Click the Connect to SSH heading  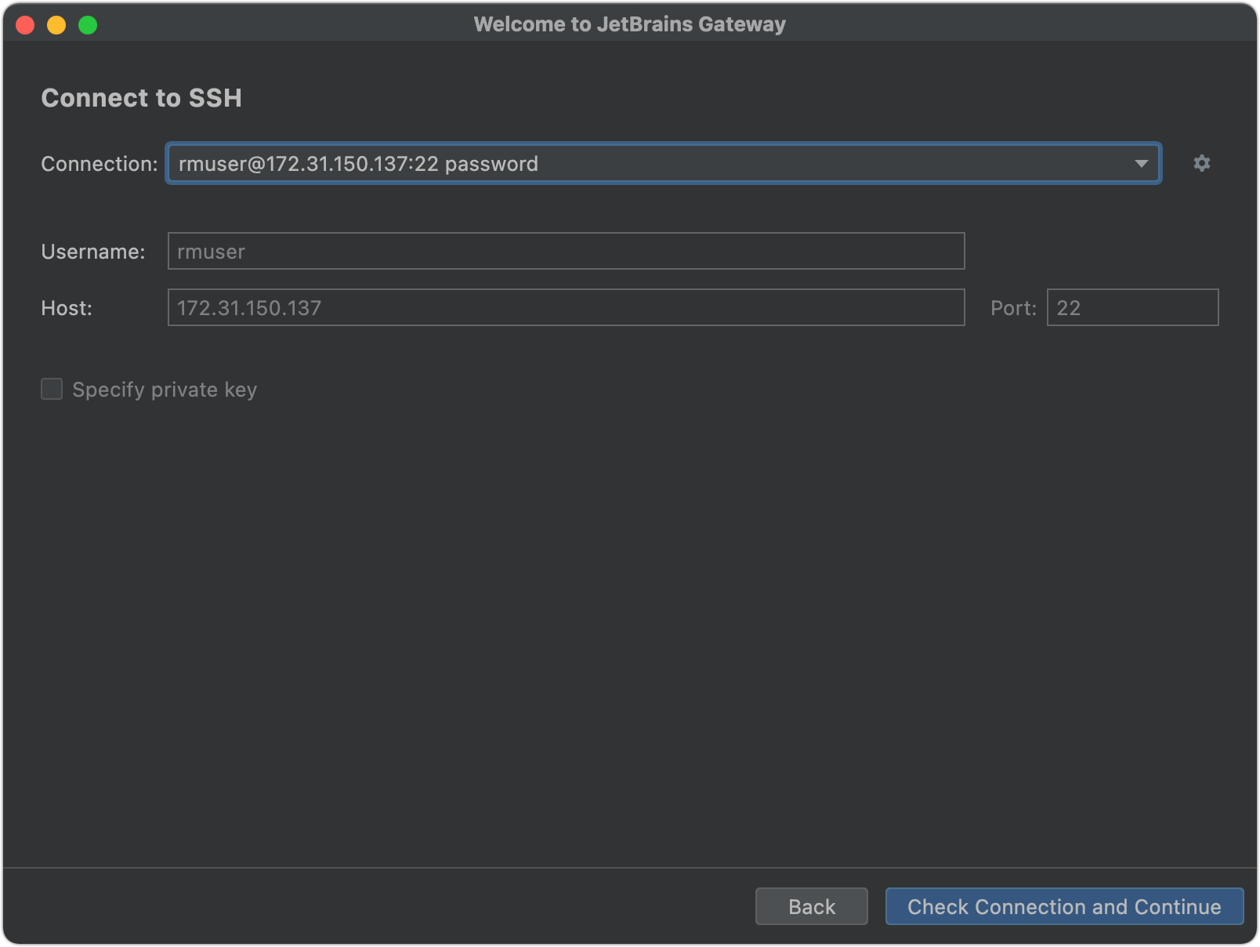click(142, 98)
